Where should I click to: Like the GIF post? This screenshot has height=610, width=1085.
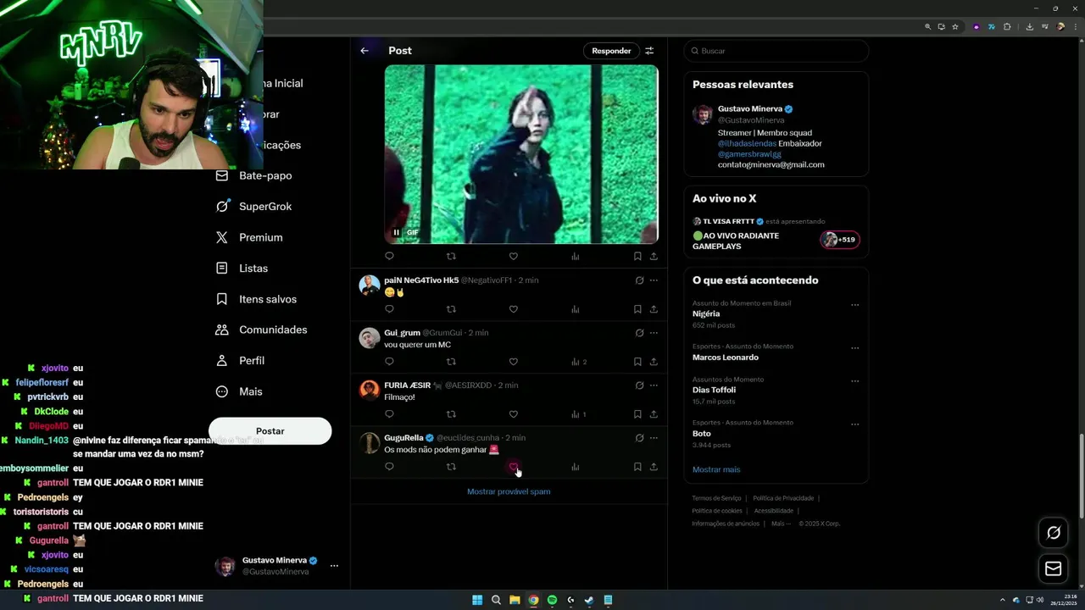click(513, 256)
